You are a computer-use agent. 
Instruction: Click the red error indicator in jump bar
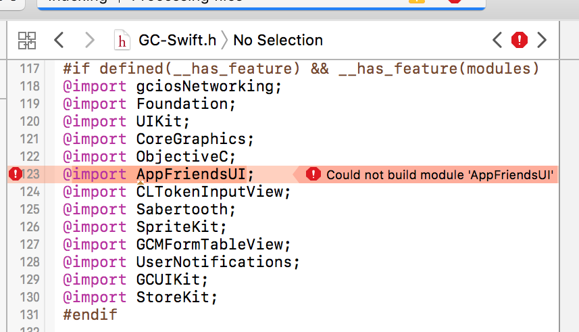pyautogui.click(x=519, y=40)
